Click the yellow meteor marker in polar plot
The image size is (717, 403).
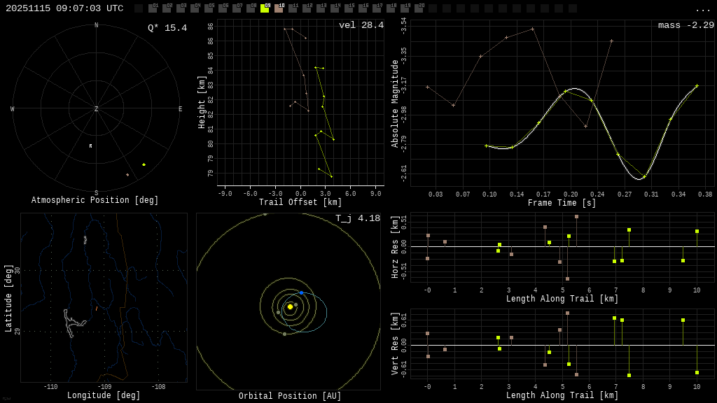coord(144,164)
